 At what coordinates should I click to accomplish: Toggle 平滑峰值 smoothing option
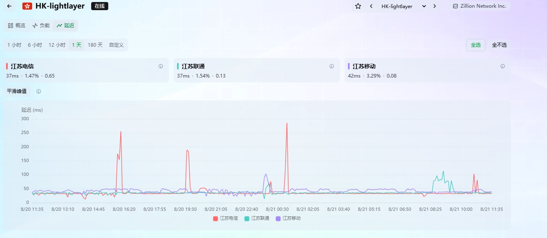click(x=17, y=91)
